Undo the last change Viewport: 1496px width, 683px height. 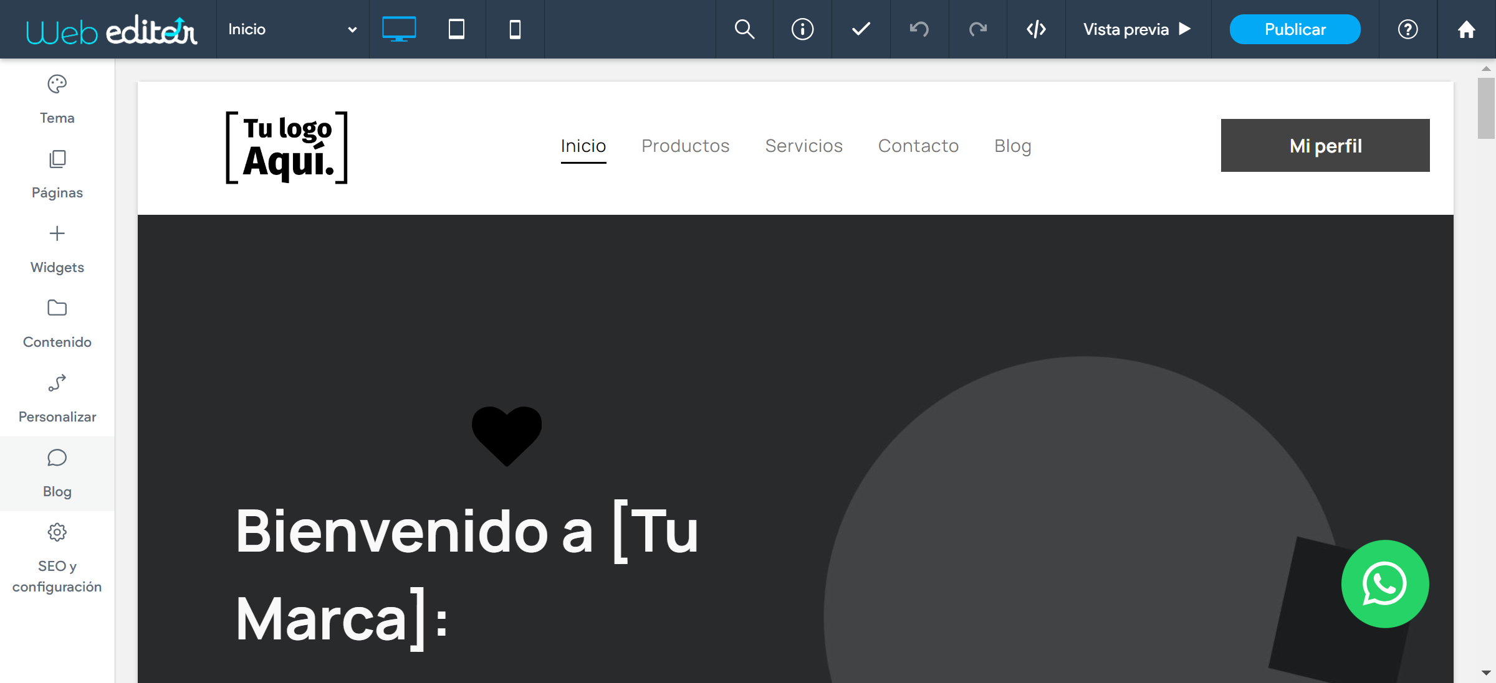919,29
